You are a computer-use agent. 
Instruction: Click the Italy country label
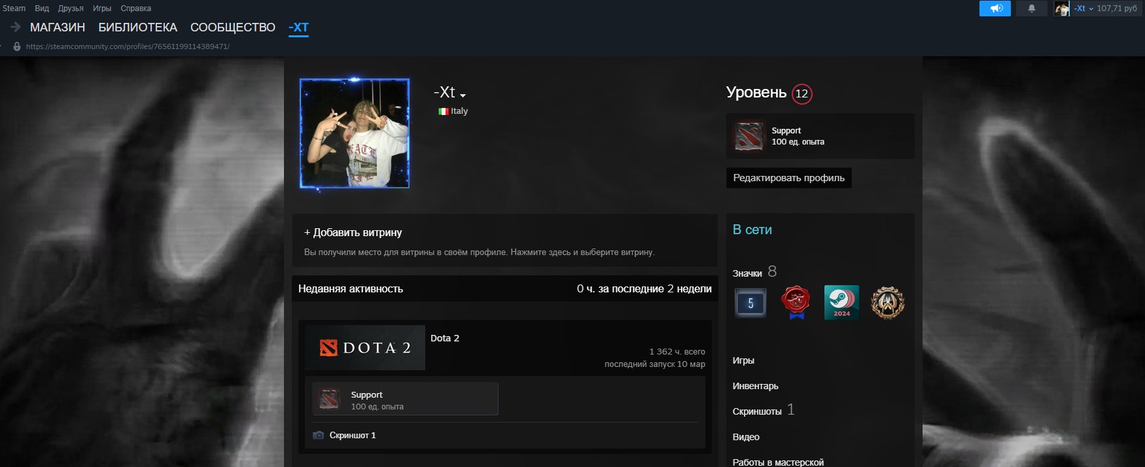pos(459,111)
